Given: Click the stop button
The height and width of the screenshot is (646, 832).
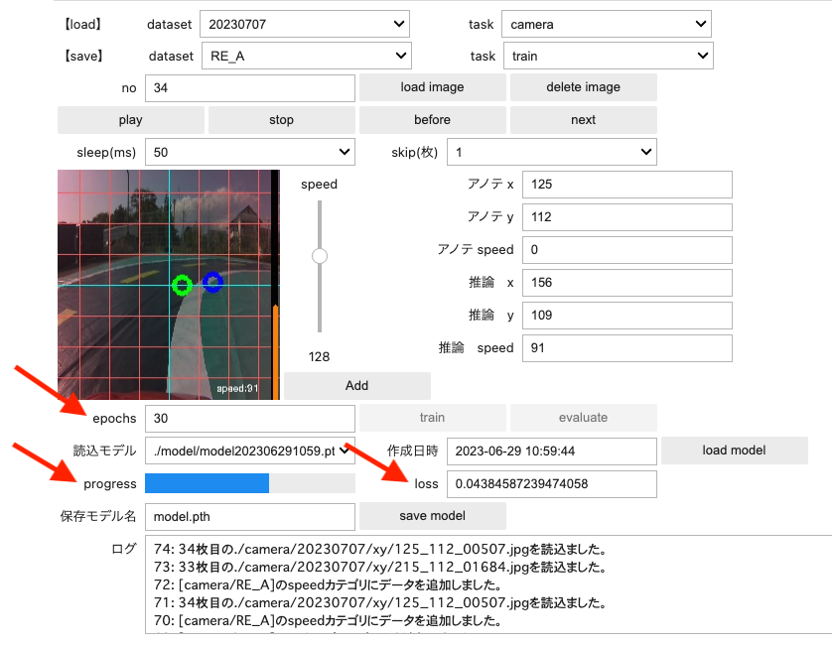Looking at the screenshot, I should 281,120.
